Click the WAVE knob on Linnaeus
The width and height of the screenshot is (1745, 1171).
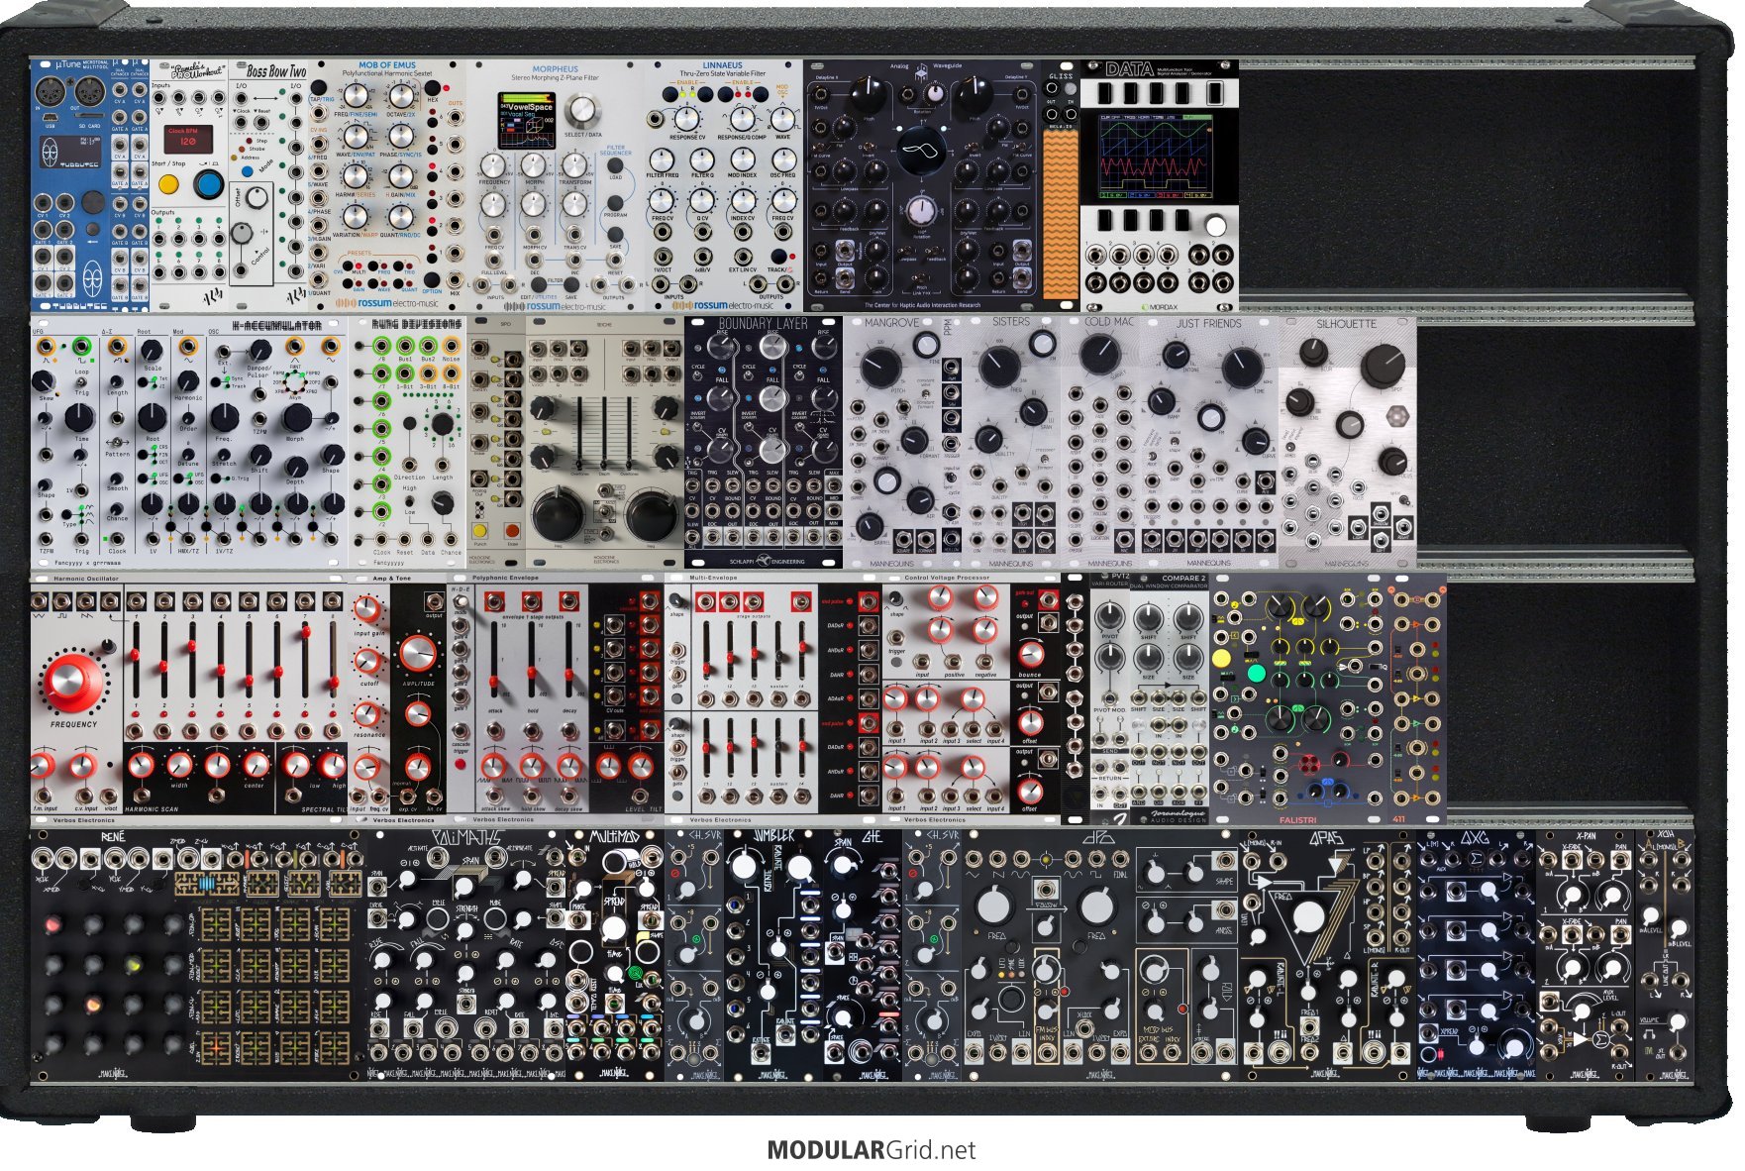[782, 119]
